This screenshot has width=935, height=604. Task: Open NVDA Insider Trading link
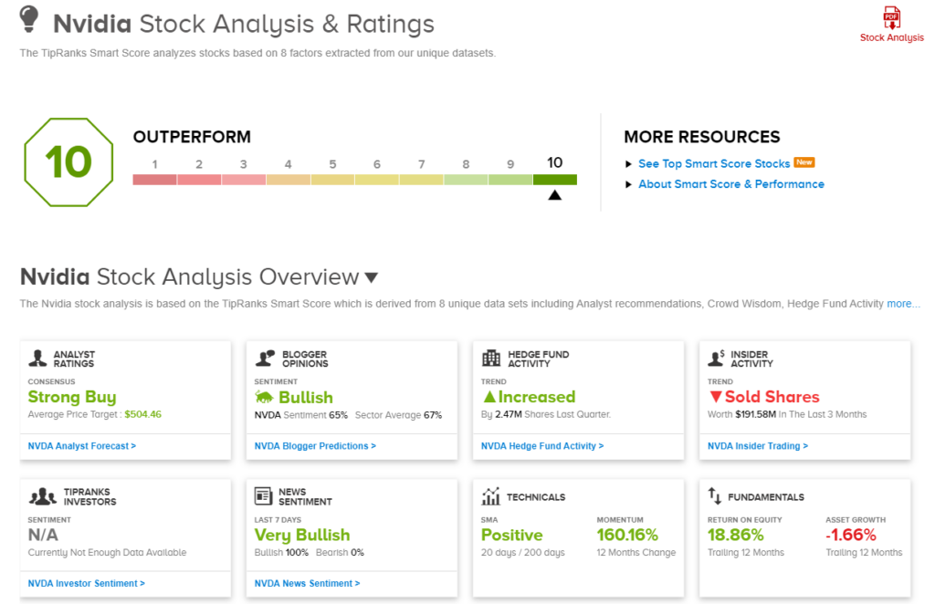point(758,446)
